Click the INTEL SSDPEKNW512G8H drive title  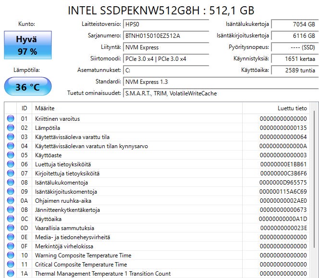(161, 11)
